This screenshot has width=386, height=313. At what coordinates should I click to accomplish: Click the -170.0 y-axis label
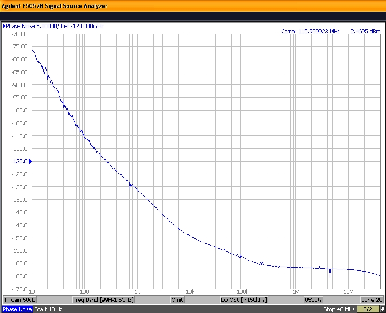pos(19,289)
